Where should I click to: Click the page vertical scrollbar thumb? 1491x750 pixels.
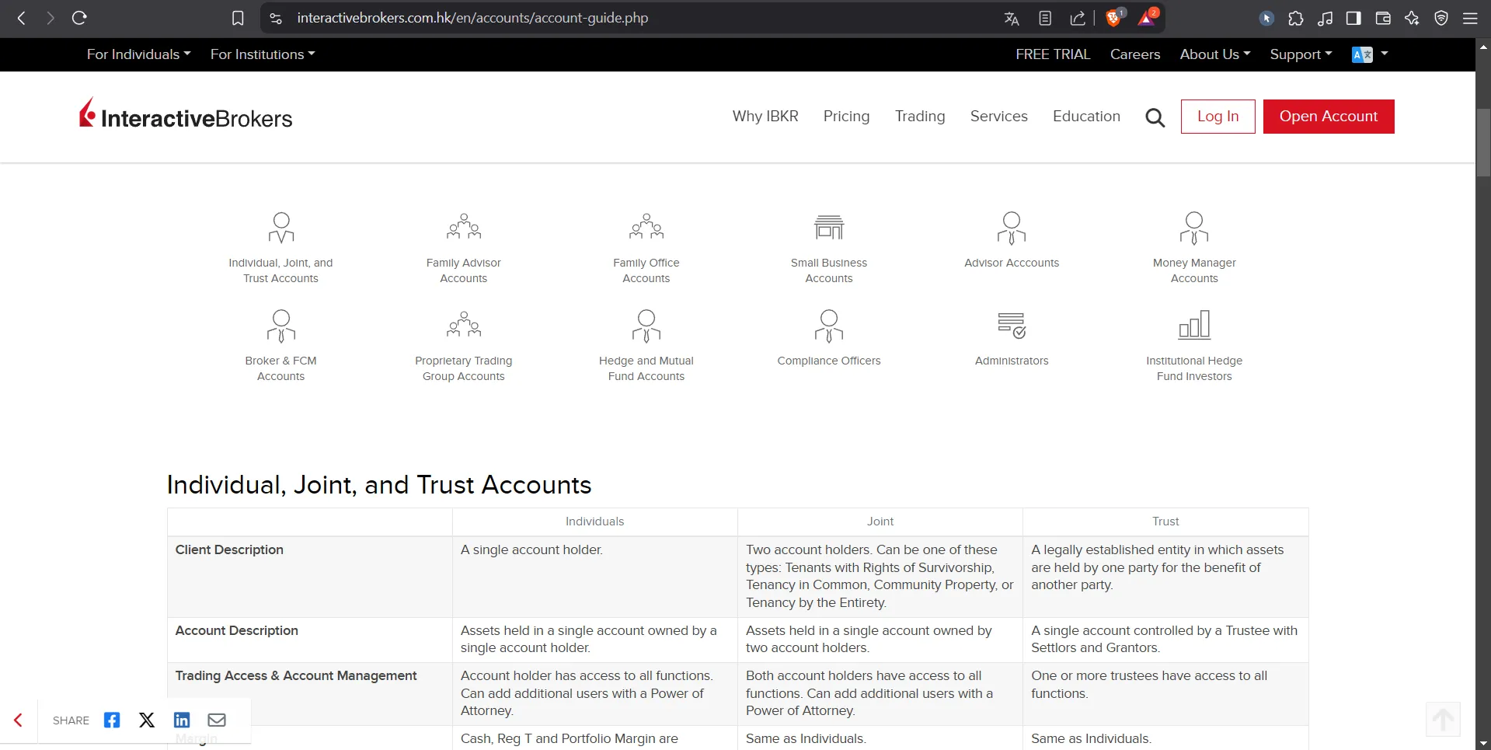[1483, 142]
